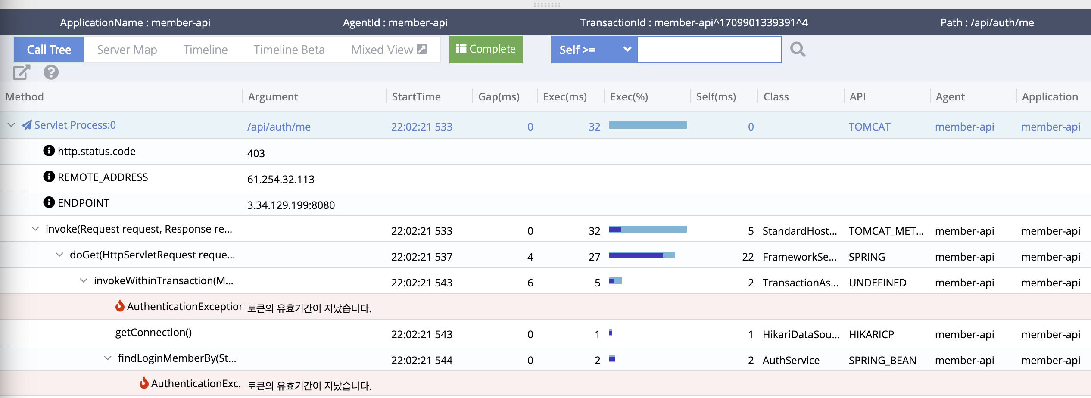Click the ApplicationName : member-api header text
The height and width of the screenshot is (398, 1091).
pyautogui.click(x=135, y=22)
